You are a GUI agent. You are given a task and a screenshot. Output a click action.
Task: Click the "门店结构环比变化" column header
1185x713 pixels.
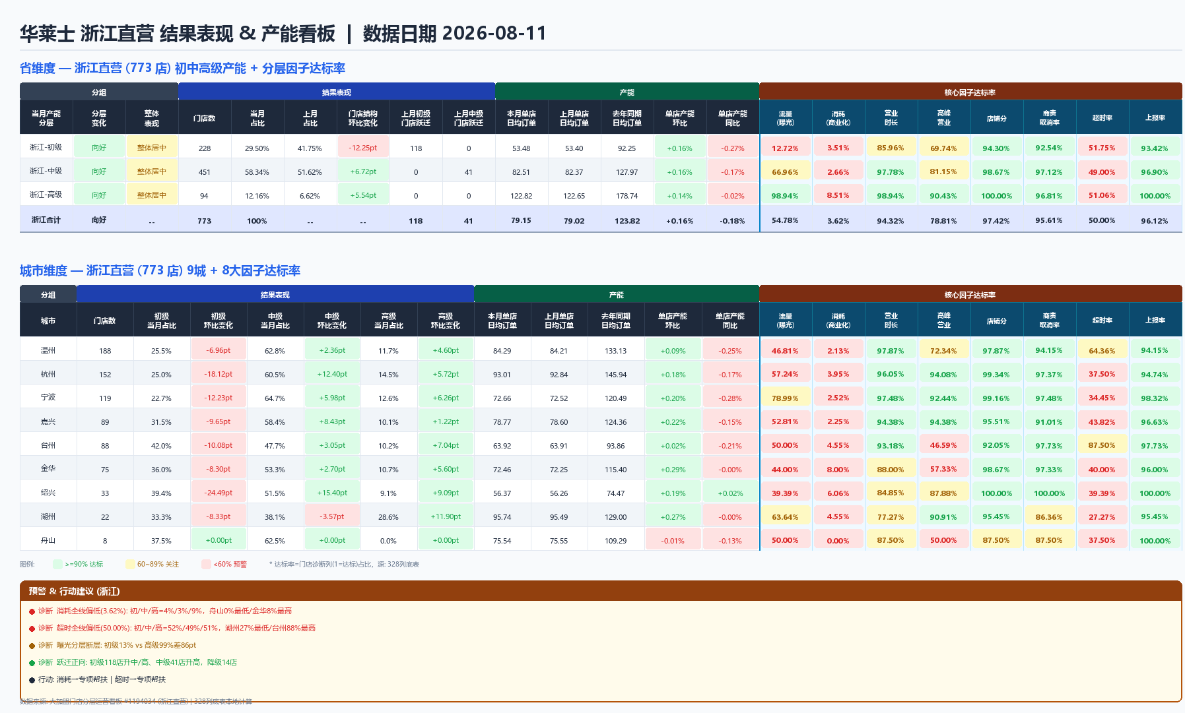click(363, 118)
